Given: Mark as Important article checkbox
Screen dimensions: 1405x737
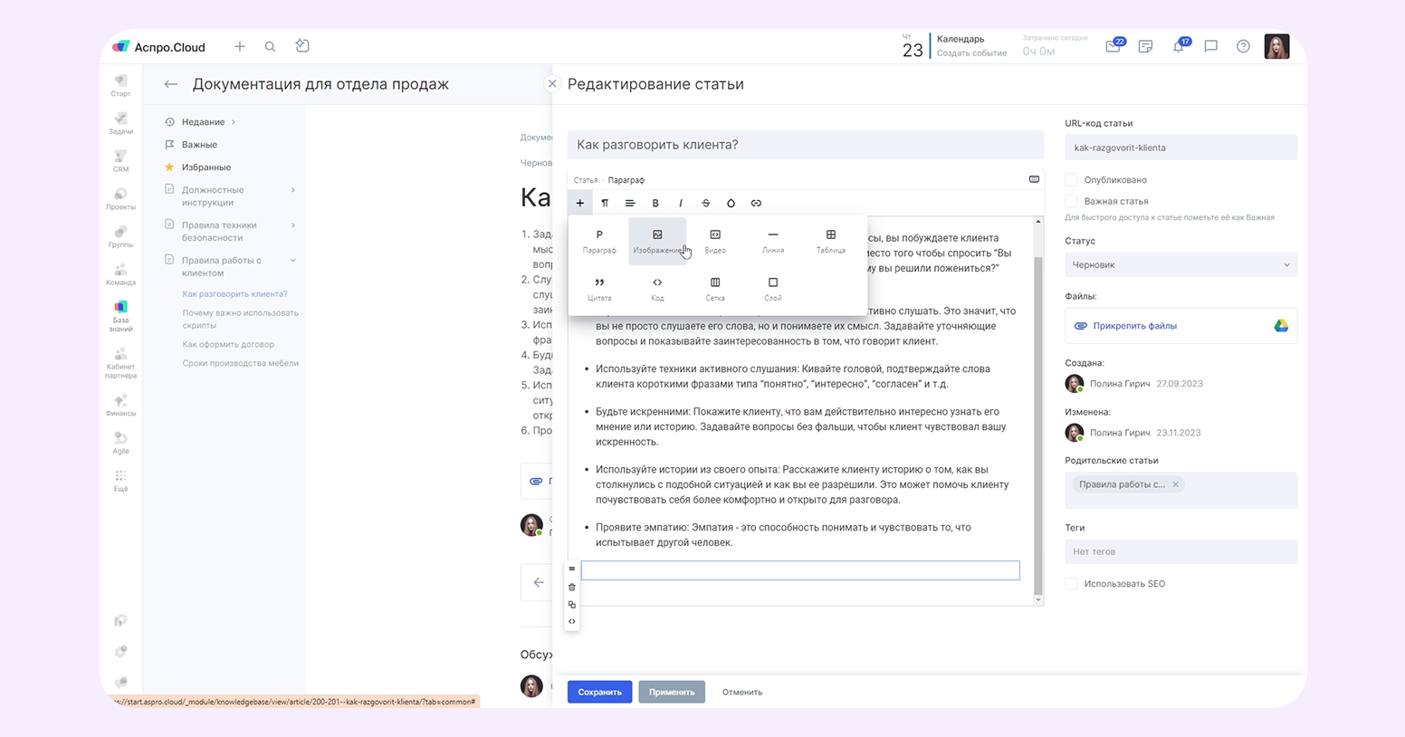Looking at the screenshot, I should (1072, 202).
